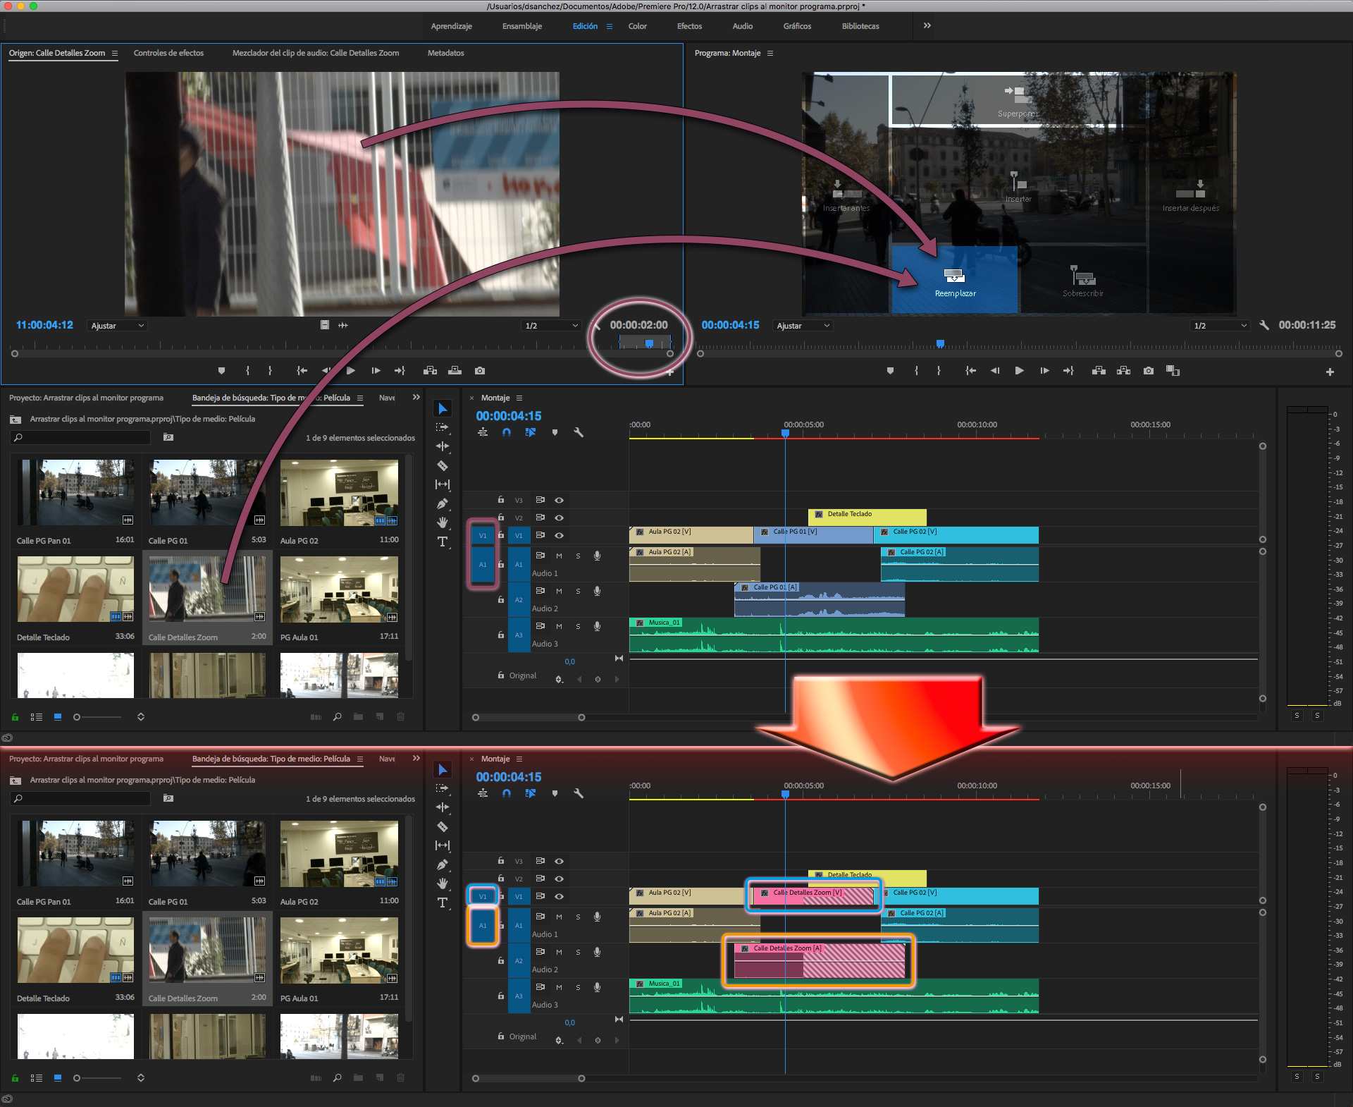Select the Pen tool in upper toolbar
This screenshot has width=1353, height=1107.
(x=443, y=503)
